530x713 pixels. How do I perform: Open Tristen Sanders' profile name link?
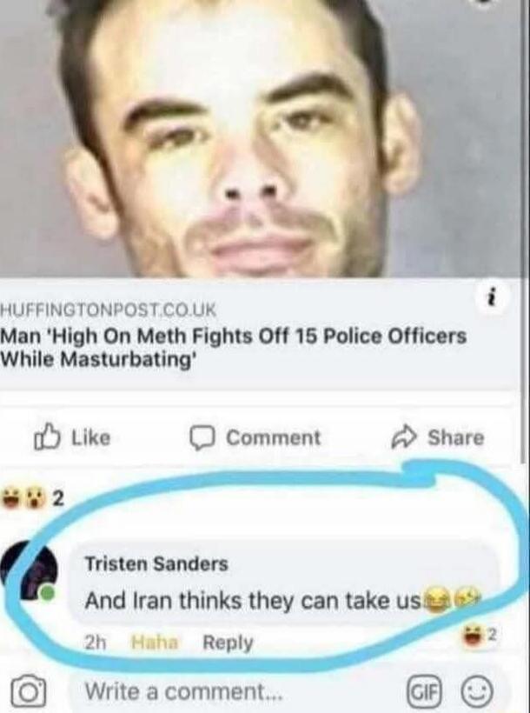(x=156, y=563)
